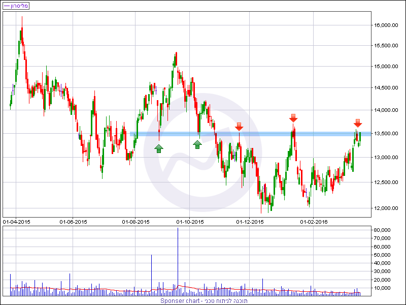
Task: Click the leftmost green up arrow marker
Action: pos(159,148)
